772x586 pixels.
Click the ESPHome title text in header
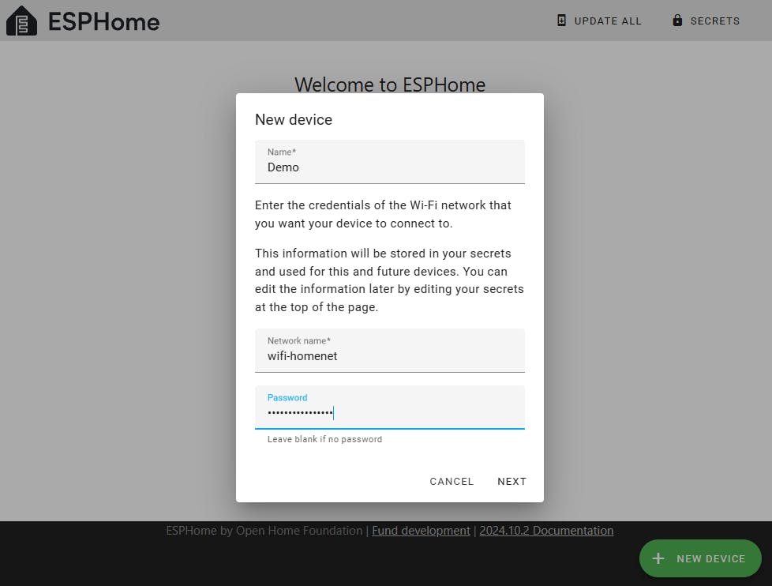click(104, 21)
